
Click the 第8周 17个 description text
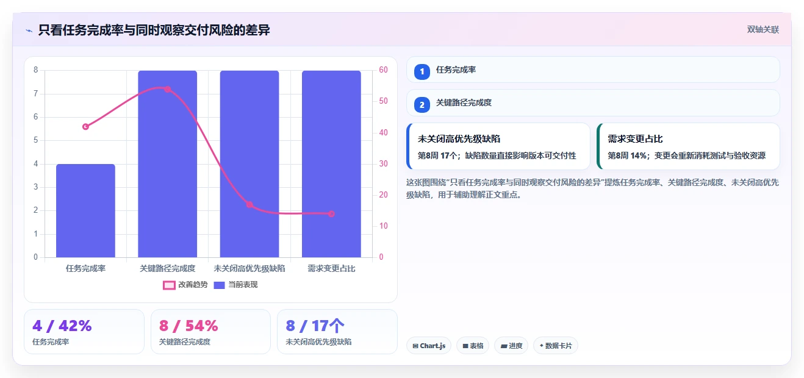[497, 155]
